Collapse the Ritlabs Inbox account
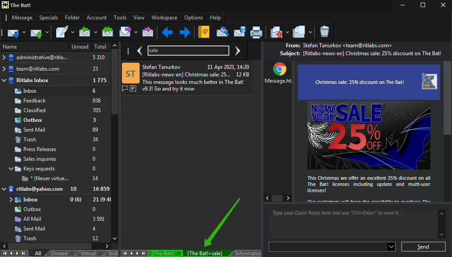452x257 pixels. coord(4,80)
